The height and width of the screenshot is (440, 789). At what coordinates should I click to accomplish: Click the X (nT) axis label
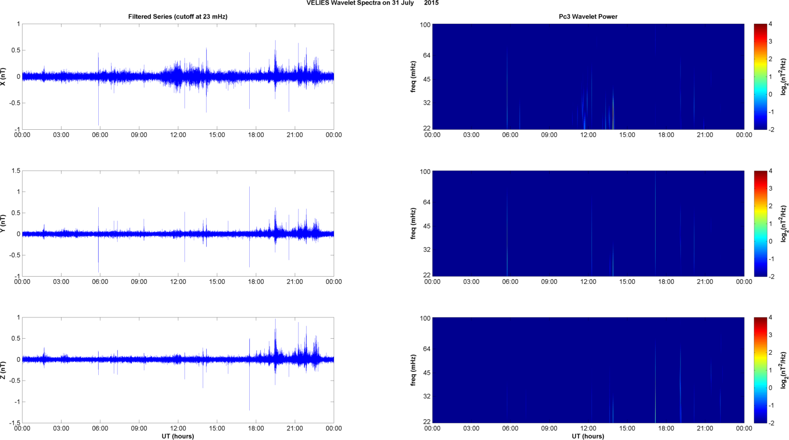[x=4, y=77]
